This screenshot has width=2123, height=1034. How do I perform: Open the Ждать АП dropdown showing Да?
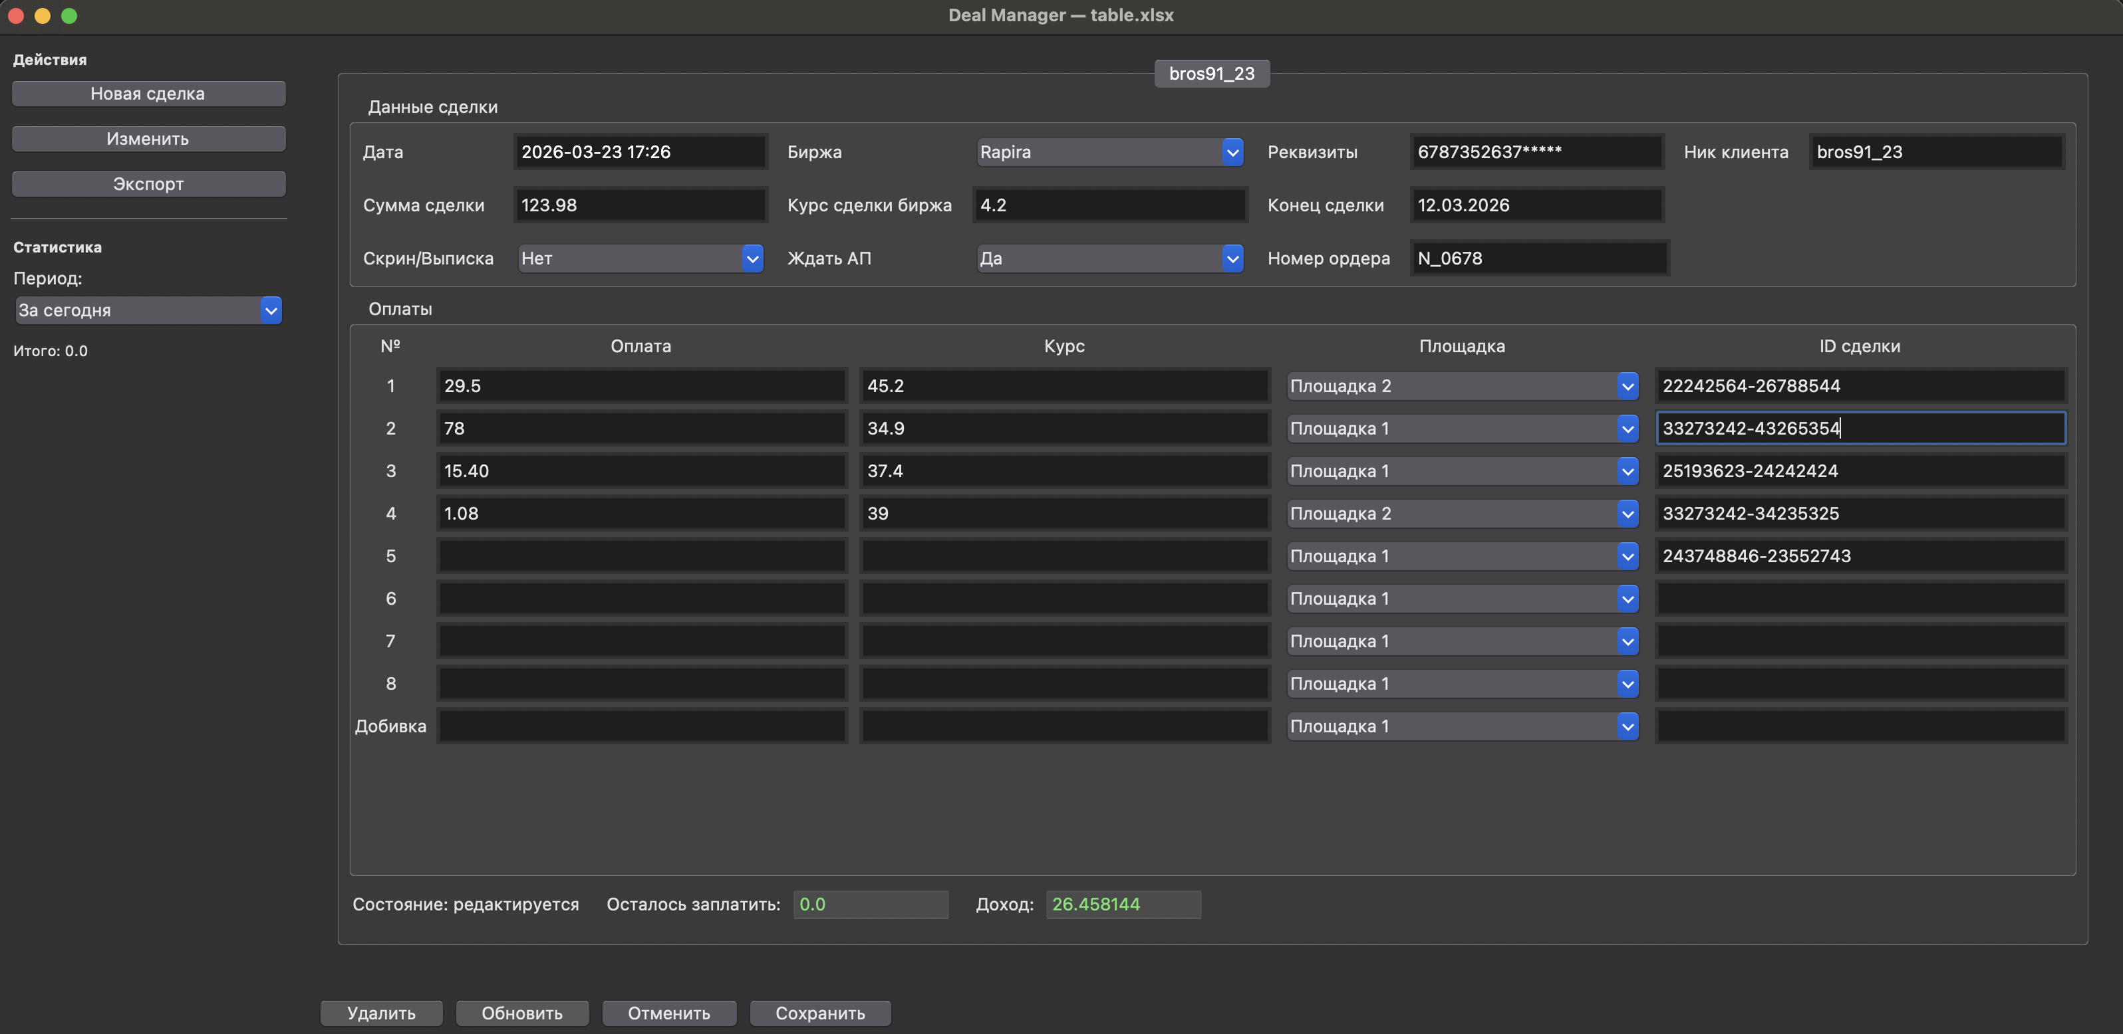pyautogui.click(x=1110, y=258)
